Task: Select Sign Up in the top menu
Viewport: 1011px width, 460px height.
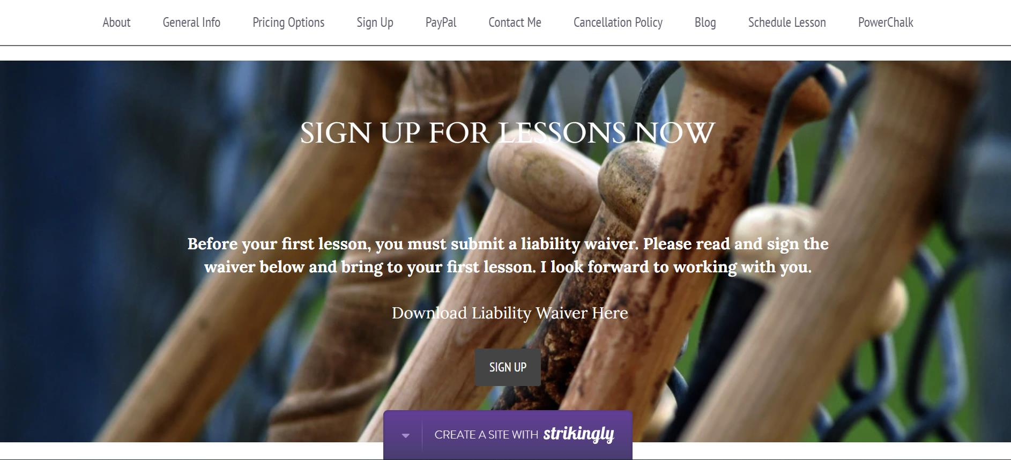Action: 375,23
